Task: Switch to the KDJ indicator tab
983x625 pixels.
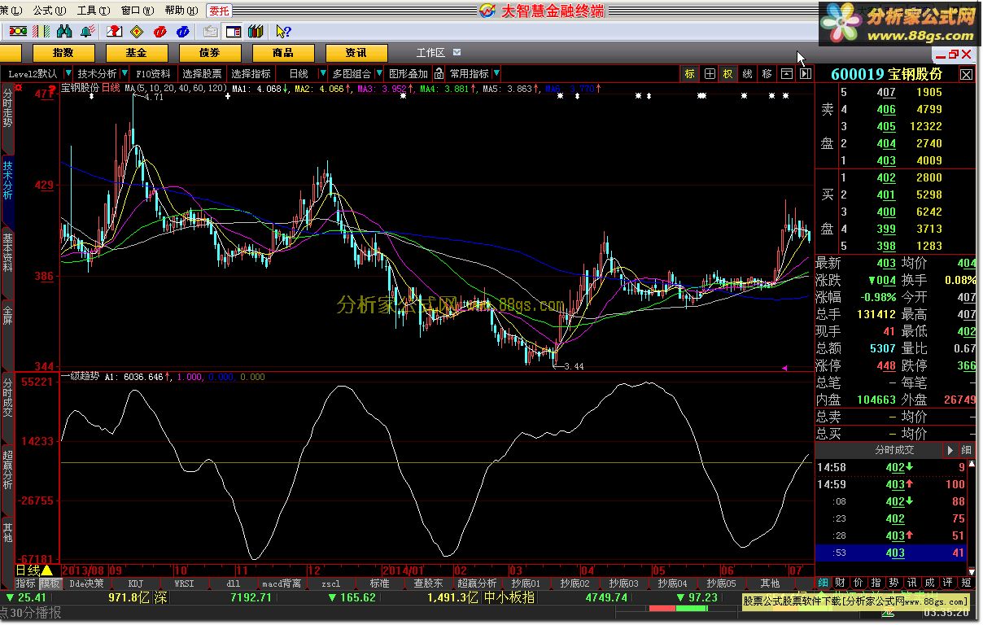Action: click(135, 583)
